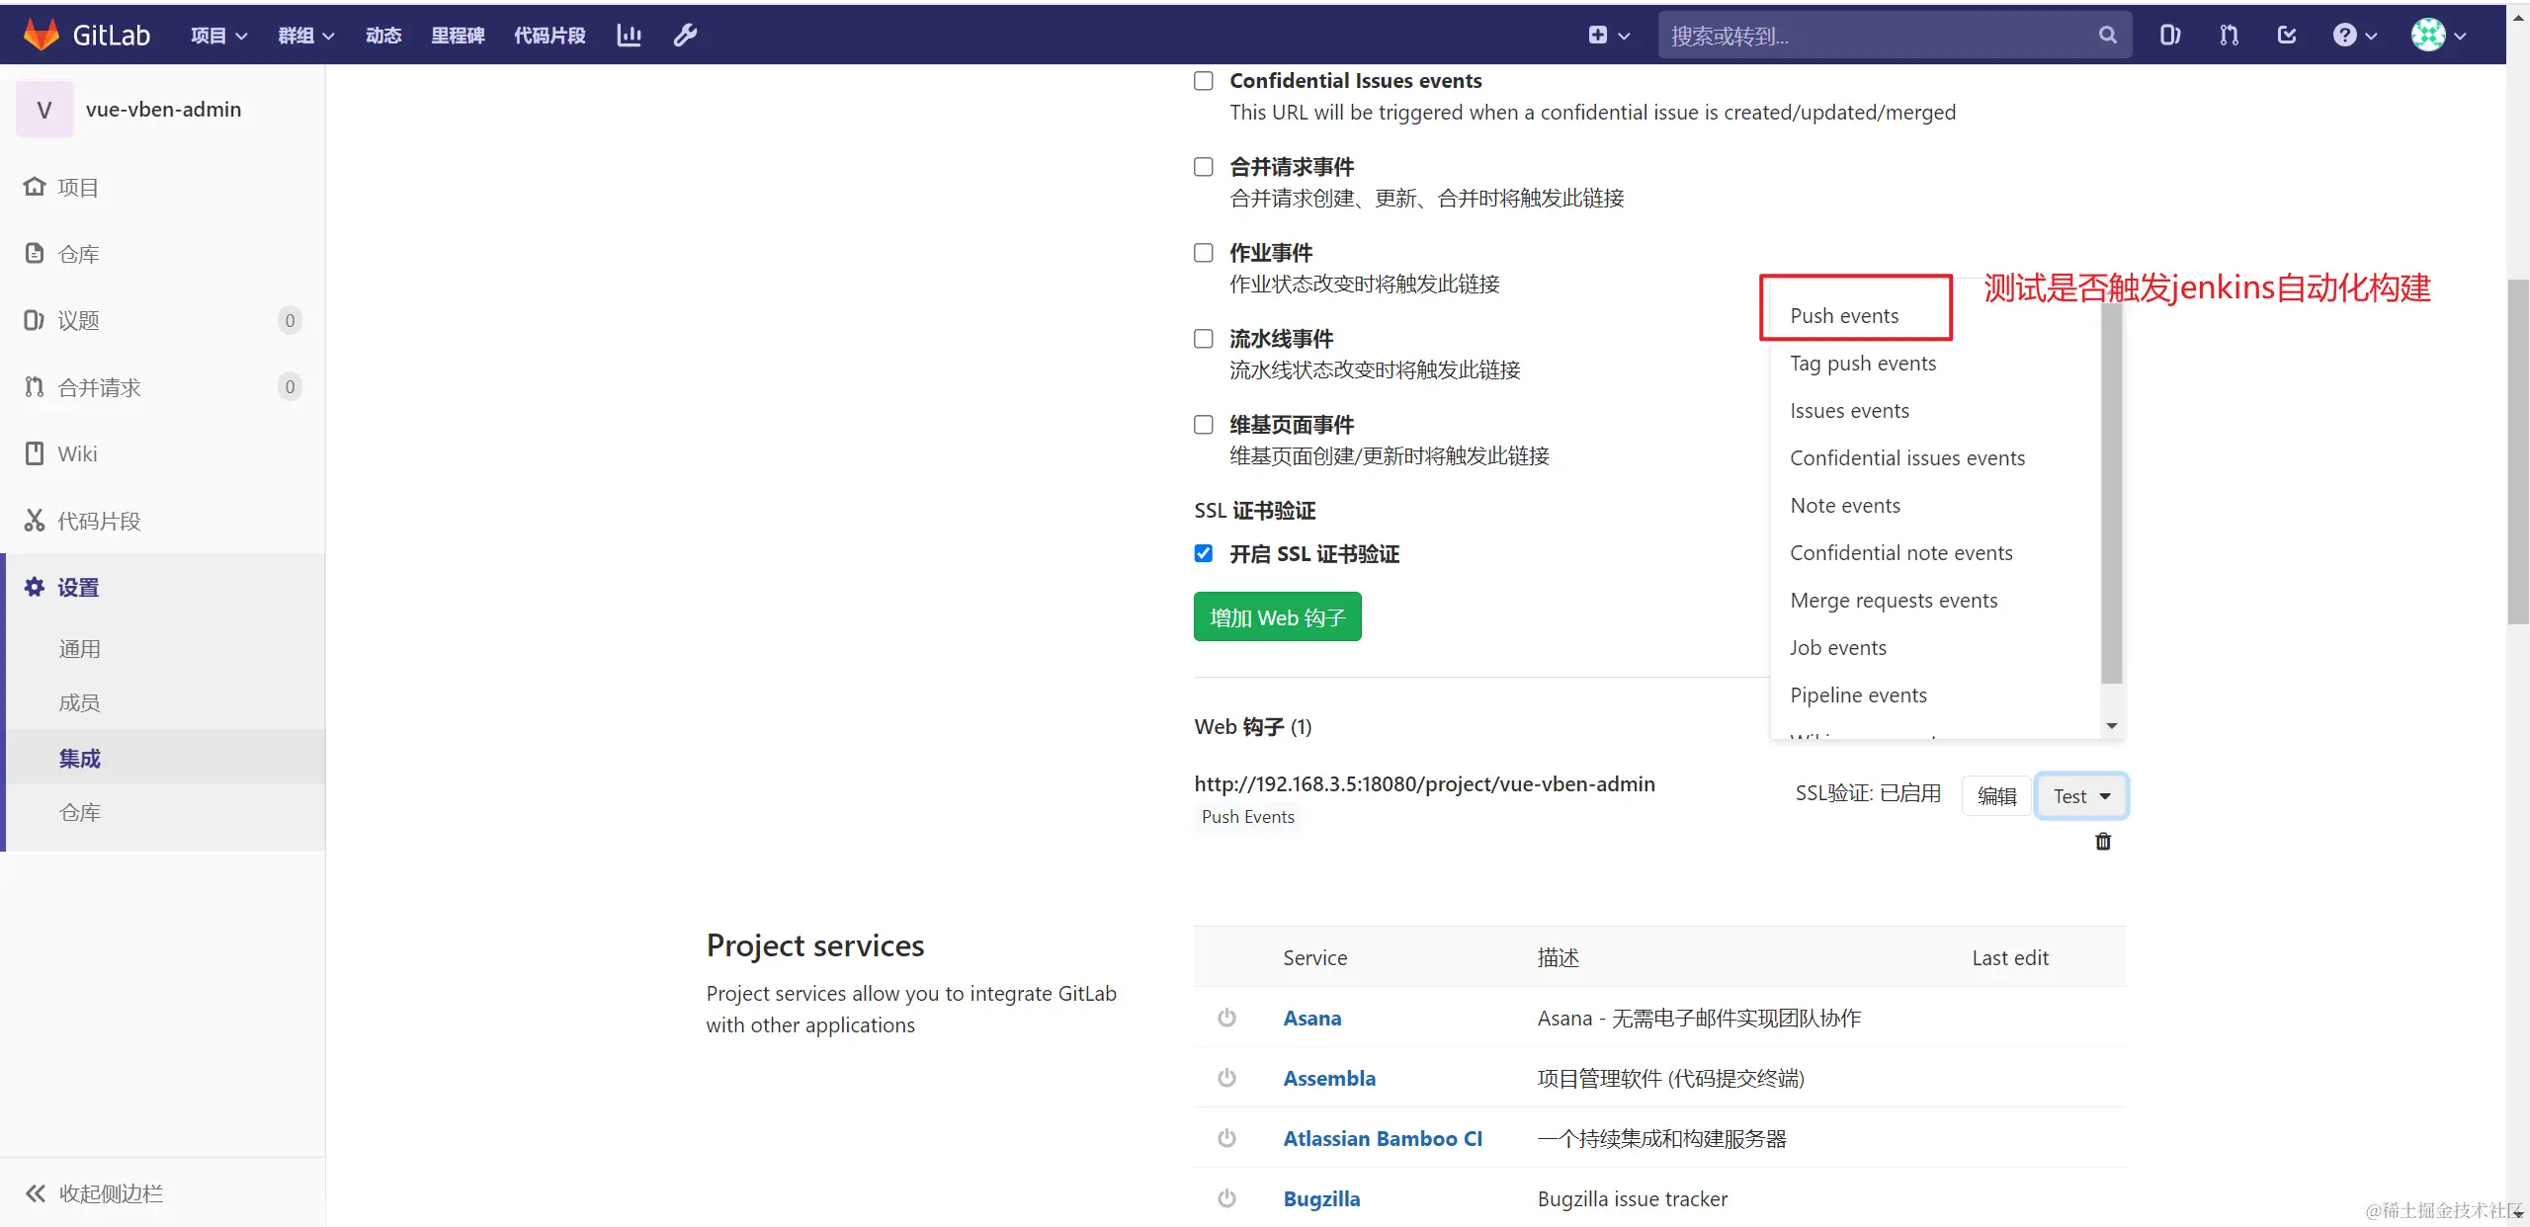Open the activity chart icon in navbar
2530x1227 pixels.
click(x=629, y=36)
